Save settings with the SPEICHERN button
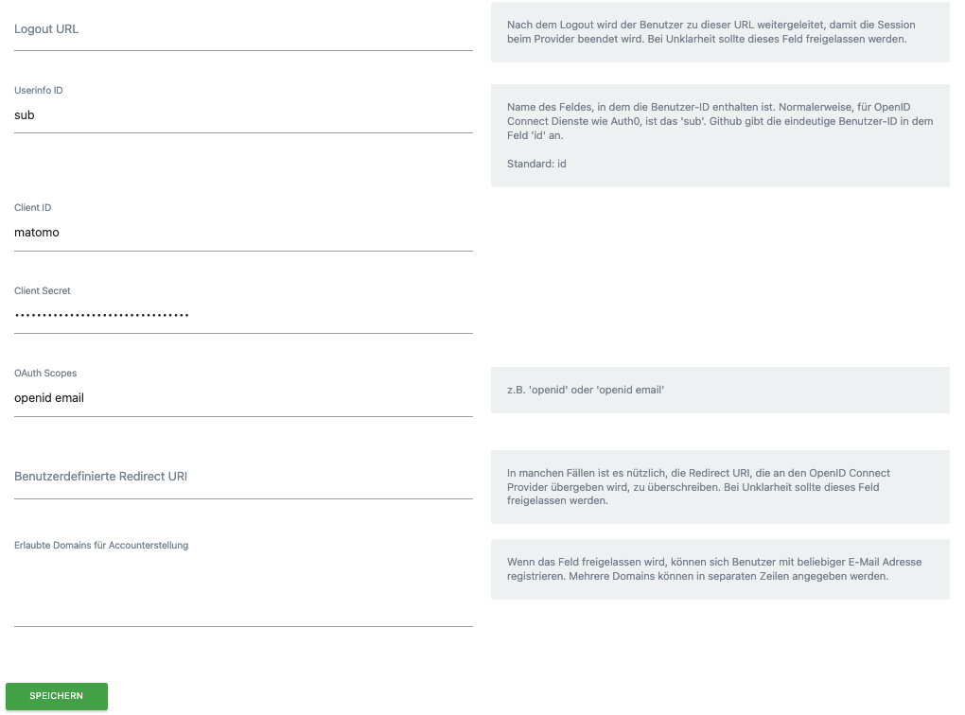This screenshot has height=715, width=965. coord(57,696)
